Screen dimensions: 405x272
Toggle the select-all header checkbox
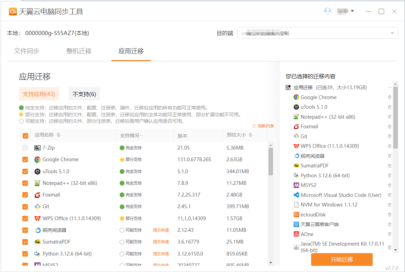tap(25, 135)
